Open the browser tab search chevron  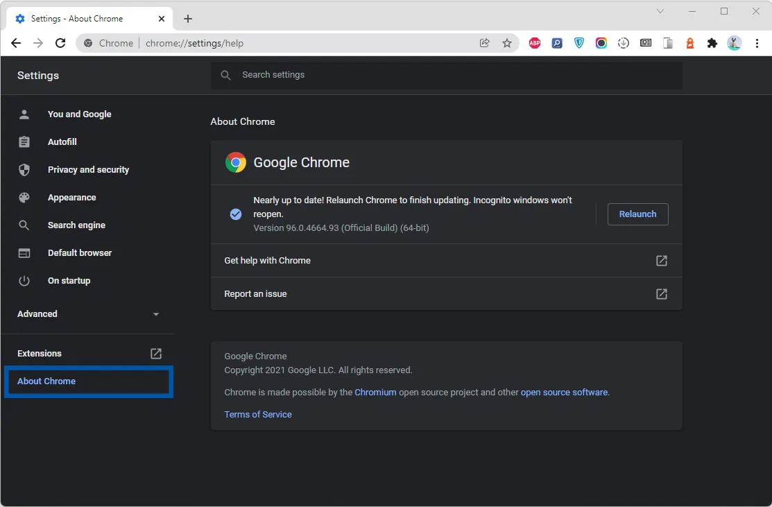(x=660, y=12)
